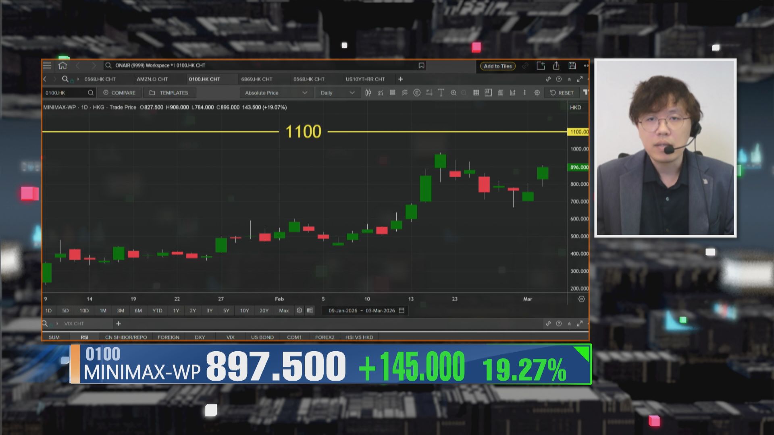
Task: Select the 1M time range
Action: point(103,311)
